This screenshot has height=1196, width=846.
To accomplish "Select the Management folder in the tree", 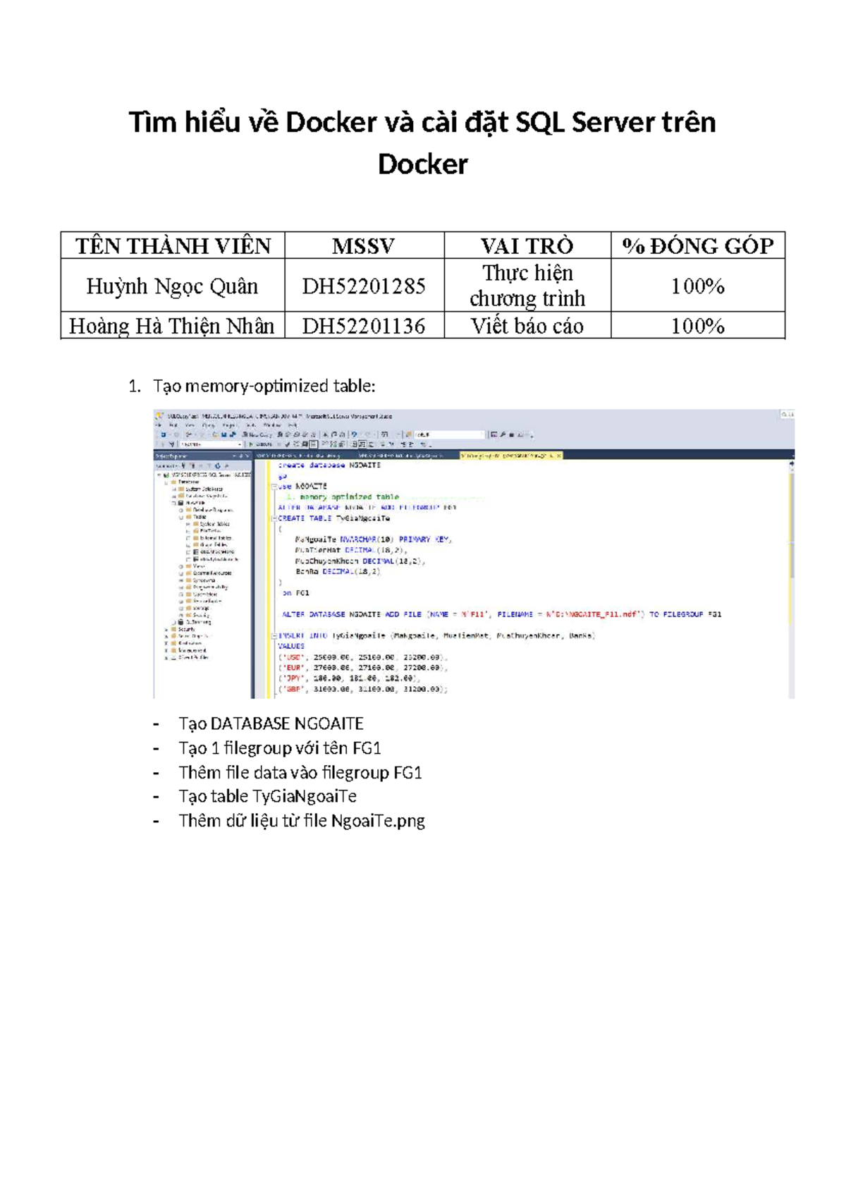I will pos(192,650).
